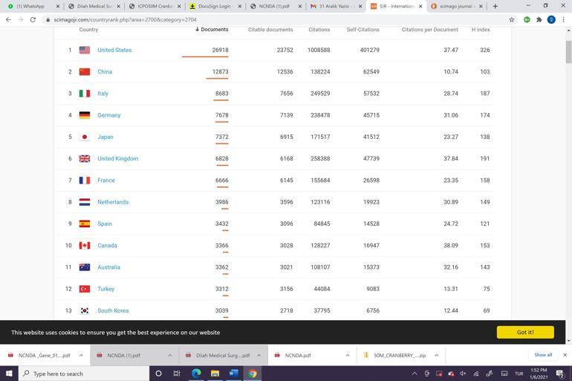Show hidden system tray icons
The height and width of the screenshot is (381, 572).
(x=415, y=374)
